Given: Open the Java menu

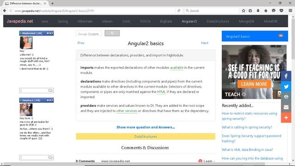Looking at the screenshot, I should 45,21.
